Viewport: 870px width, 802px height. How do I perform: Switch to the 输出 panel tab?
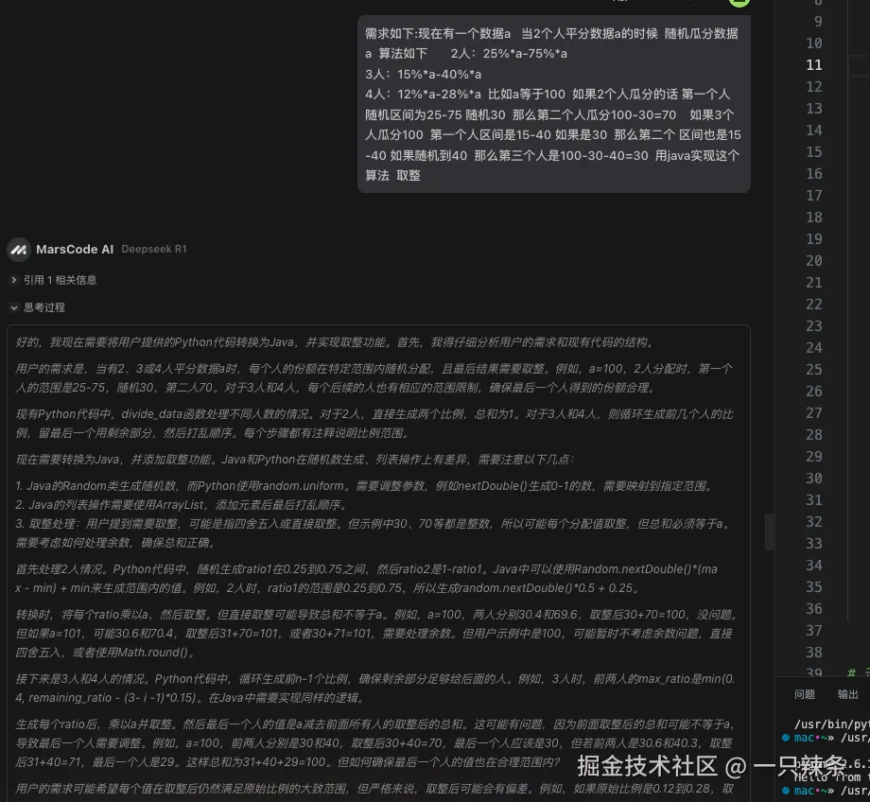click(x=847, y=694)
